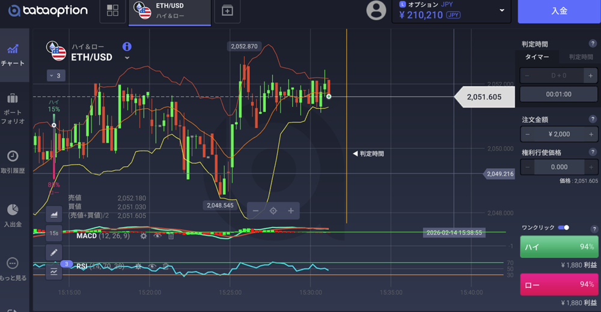Open the chart type selector icon
Image resolution: width=601 pixels, height=312 pixels.
tap(54, 213)
